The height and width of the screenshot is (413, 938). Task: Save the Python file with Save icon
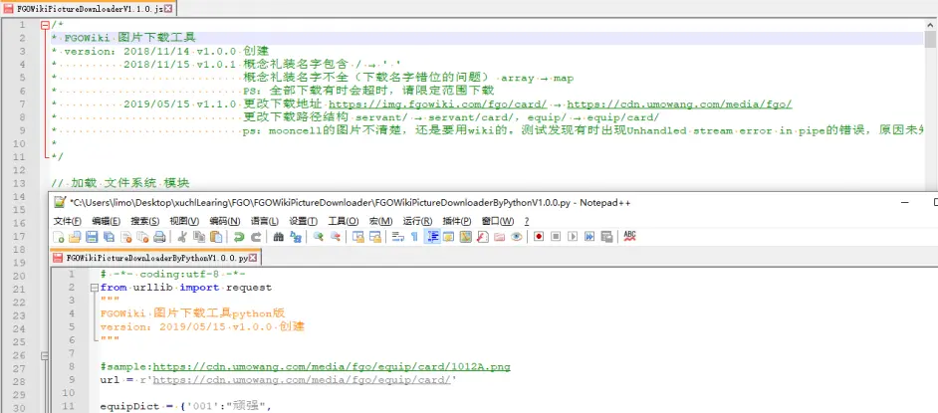pyautogui.click(x=92, y=237)
